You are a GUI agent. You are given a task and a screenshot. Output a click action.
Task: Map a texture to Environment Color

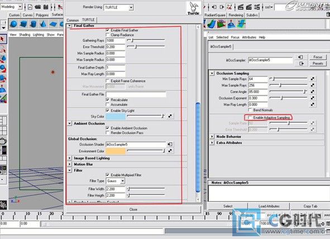pos(170,151)
